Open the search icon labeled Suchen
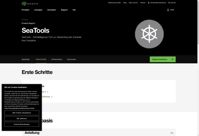Viewport: 199px width, 136px height. (x=172, y=2)
